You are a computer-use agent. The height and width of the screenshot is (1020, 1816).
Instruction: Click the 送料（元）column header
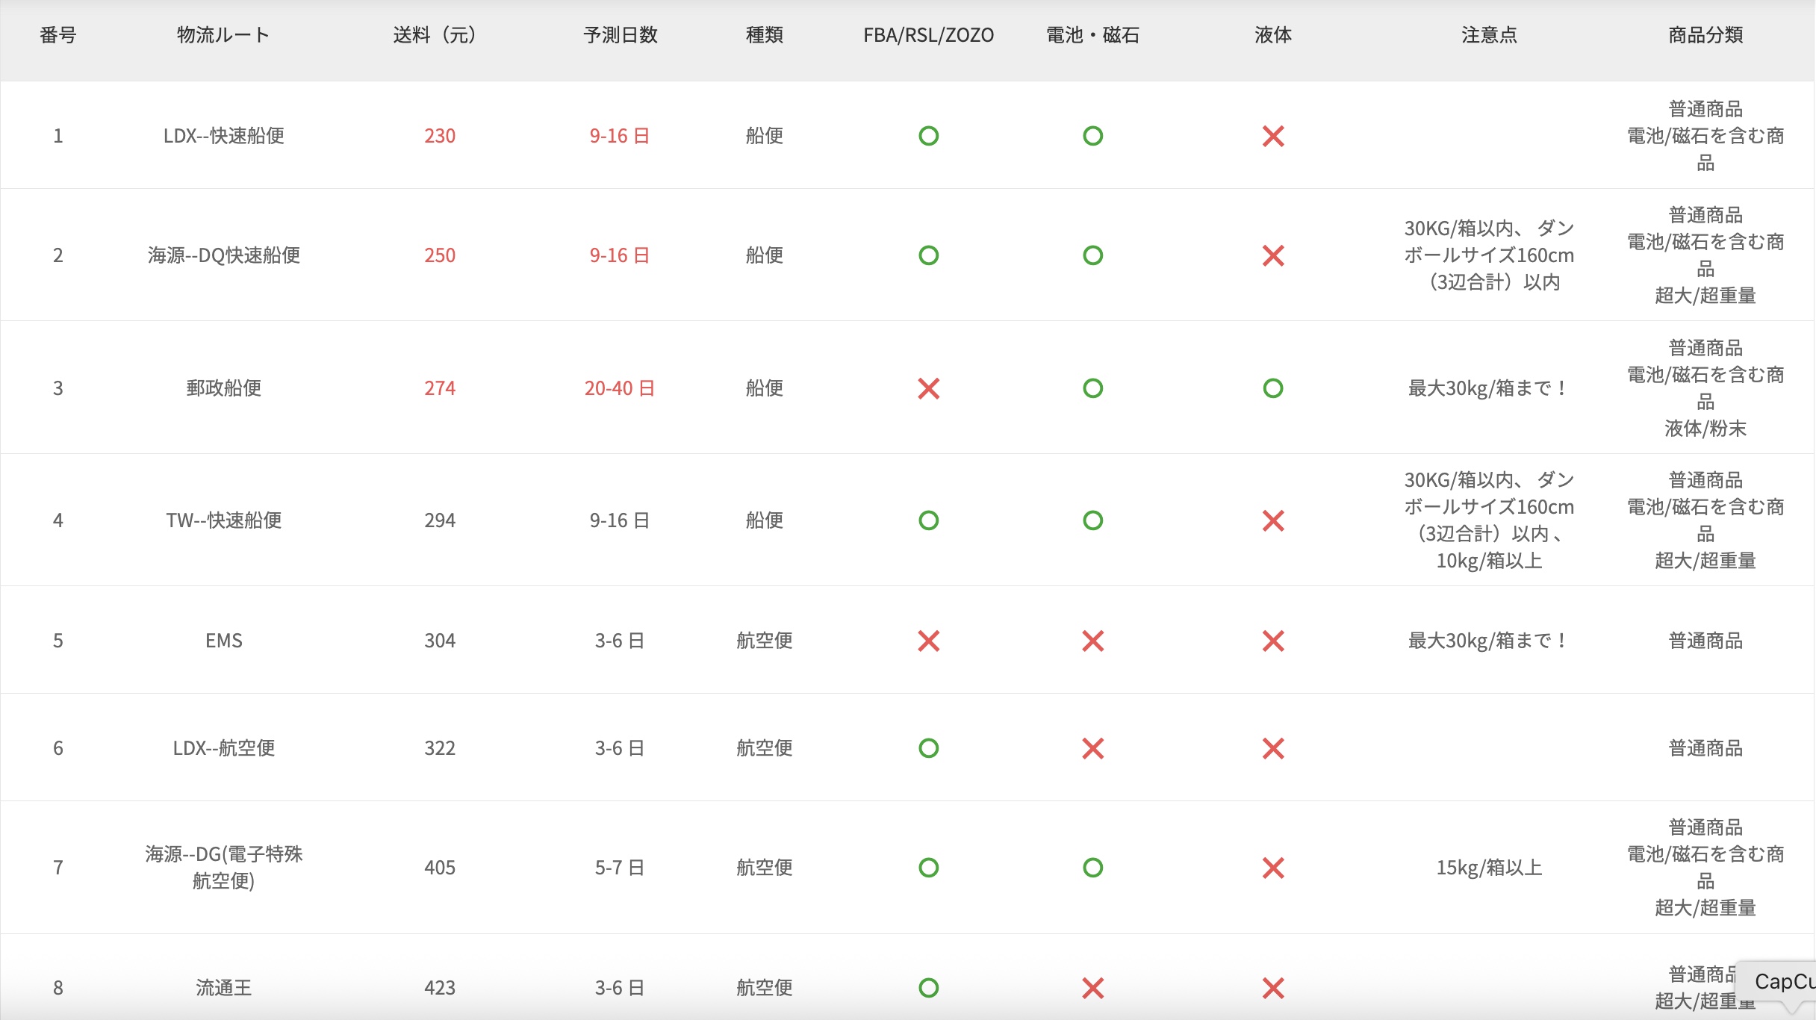435,35
